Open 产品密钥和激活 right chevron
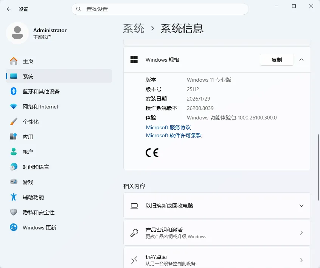 point(301,233)
